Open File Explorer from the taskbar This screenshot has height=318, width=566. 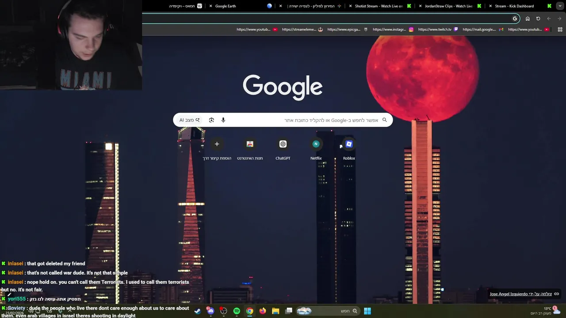tap(275, 311)
